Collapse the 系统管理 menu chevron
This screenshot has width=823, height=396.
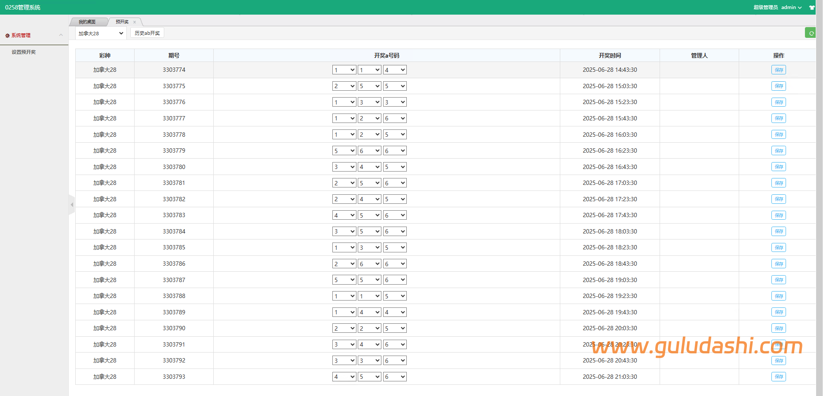61,35
